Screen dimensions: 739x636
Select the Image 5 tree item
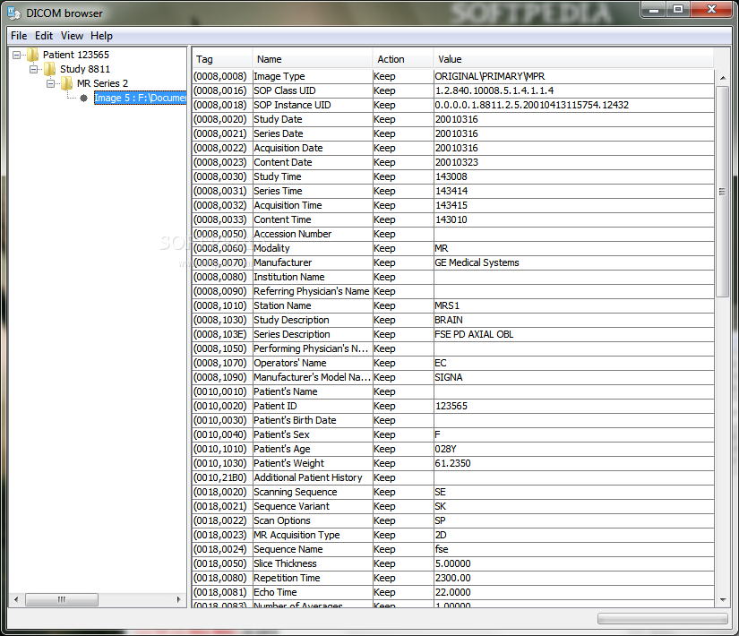pos(140,98)
